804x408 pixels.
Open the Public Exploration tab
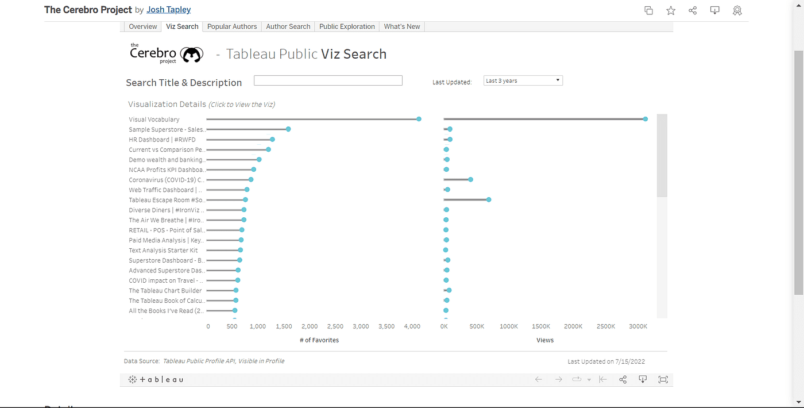coord(347,26)
